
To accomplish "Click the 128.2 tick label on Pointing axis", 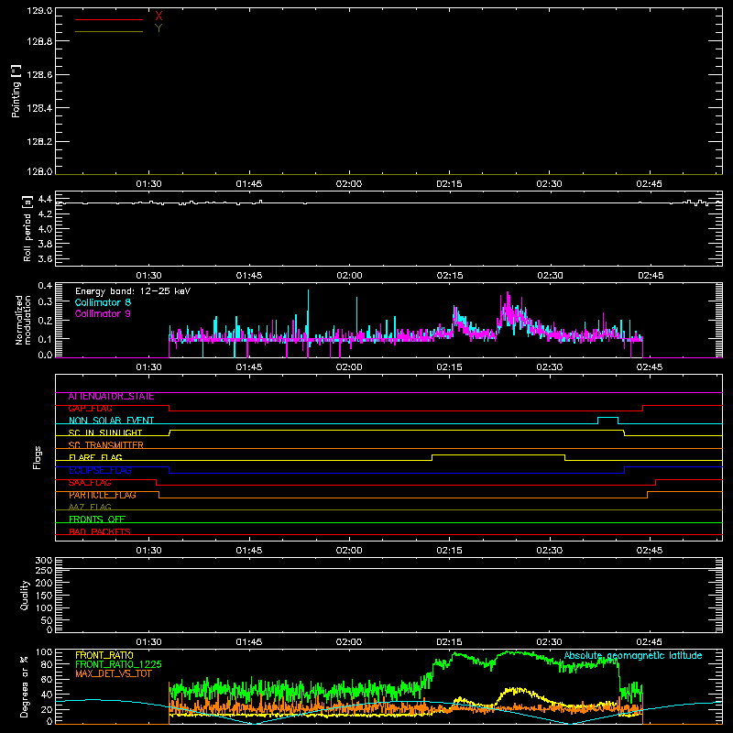I will pyautogui.click(x=39, y=141).
